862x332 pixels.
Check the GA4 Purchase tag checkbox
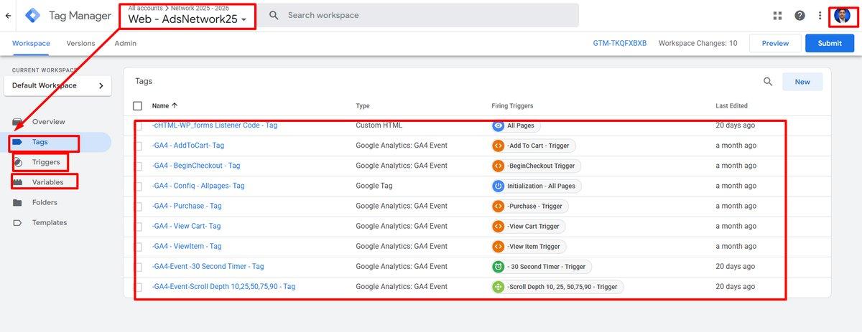138,206
